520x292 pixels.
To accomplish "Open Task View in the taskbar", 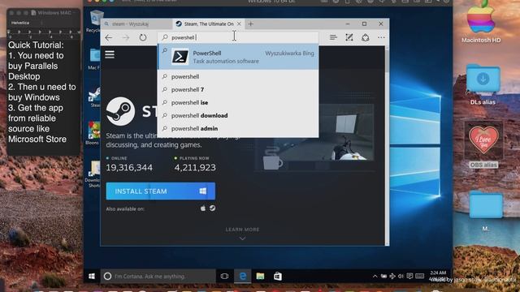I will [x=224, y=276].
